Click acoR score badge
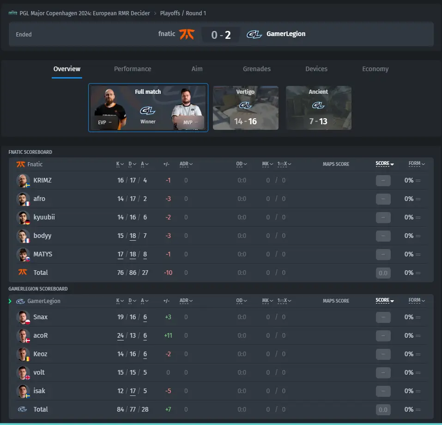The width and height of the screenshot is (442, 425). 383,335
